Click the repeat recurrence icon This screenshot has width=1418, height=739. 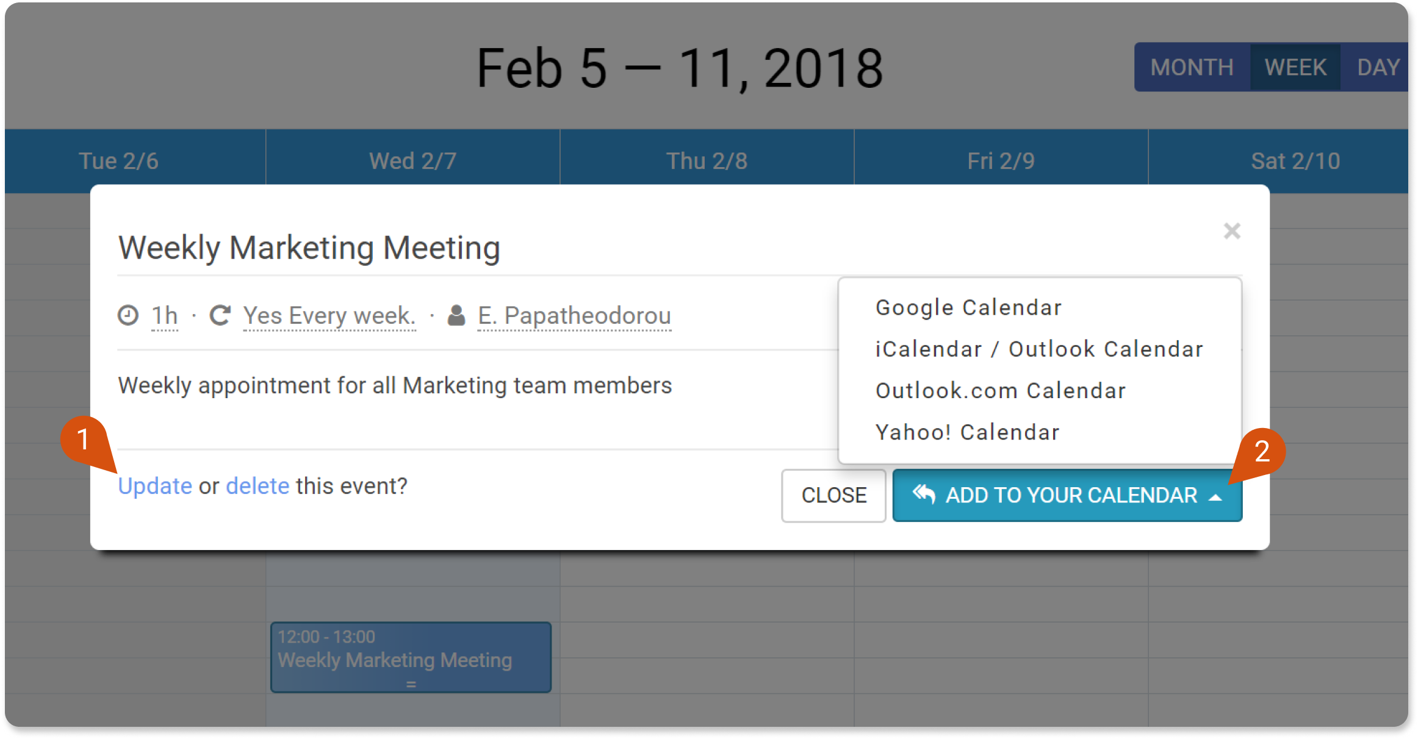pos(220,315)
